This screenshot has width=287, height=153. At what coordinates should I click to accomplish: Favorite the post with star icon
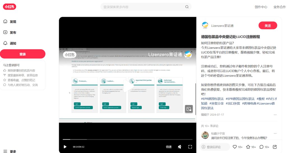point(248,147)
